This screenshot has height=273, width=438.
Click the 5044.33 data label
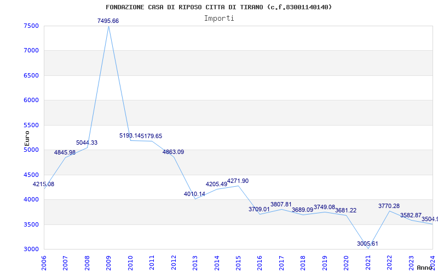click(x=87, y=143)
